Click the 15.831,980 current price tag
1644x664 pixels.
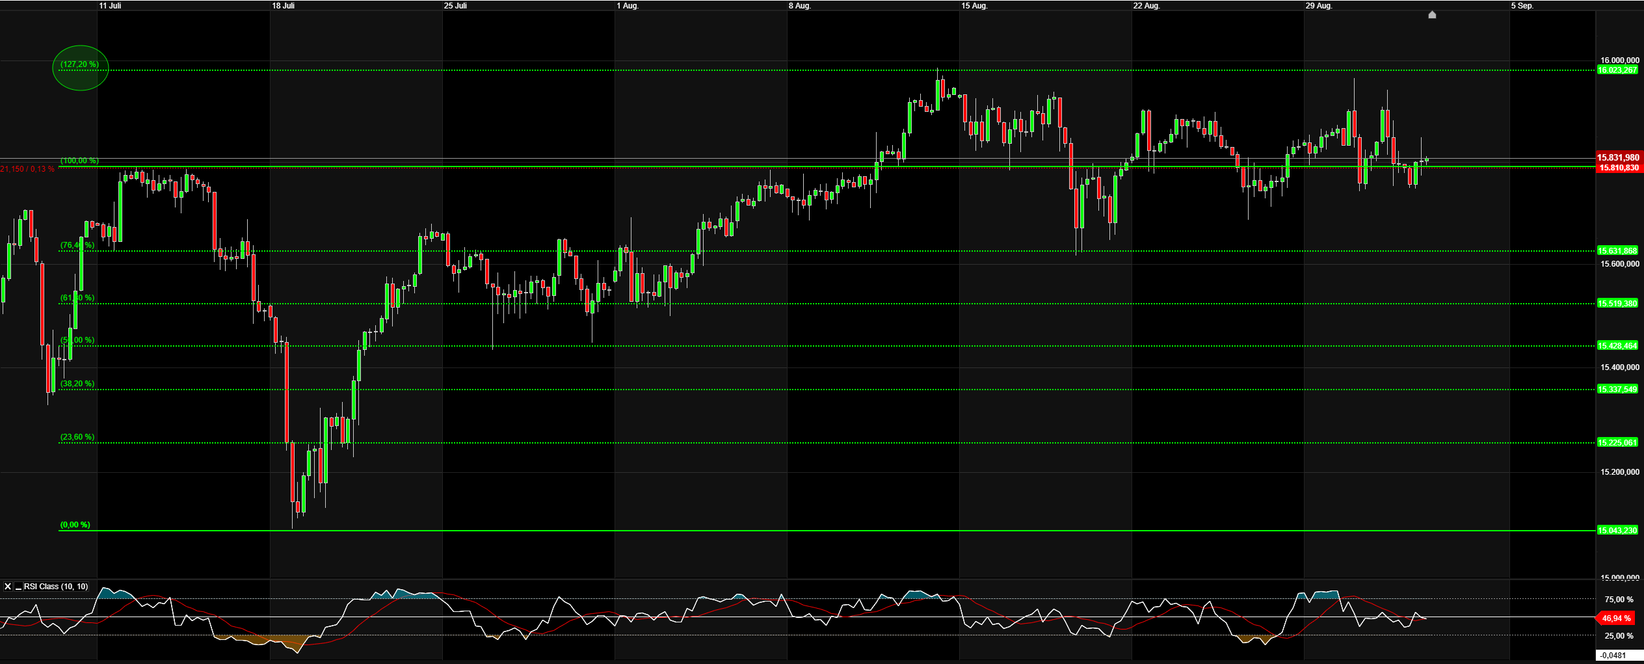(x=1618, y=157)
